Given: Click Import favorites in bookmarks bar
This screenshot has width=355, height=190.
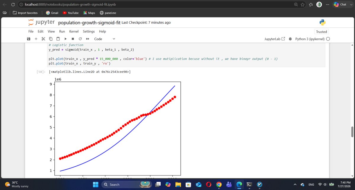Looking at the screenshot, I should coord(25,13).
